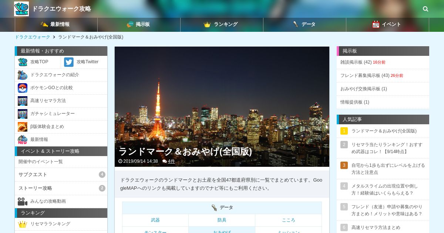444x233 pixels.
Task: Click the 人気記事 panel header
Action: 383,119
